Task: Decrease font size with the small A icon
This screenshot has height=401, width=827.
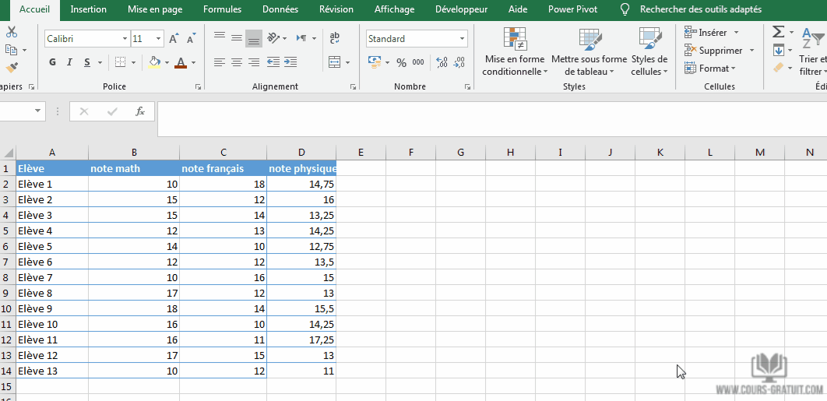Action: click(x=191, y=38)
